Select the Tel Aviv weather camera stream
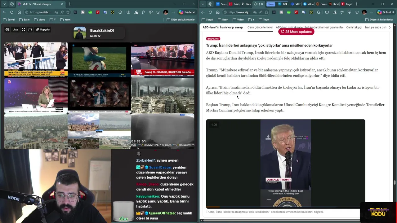This screenshot has height=223, width=397. click(163, 131)
